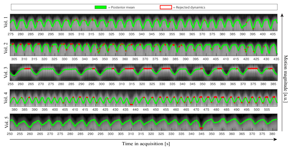Click the "440" tick label under Vol. 4

(135, 109)
